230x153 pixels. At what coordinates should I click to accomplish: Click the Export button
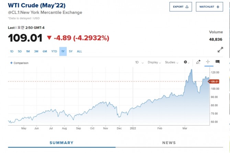(x=181, y=7)
